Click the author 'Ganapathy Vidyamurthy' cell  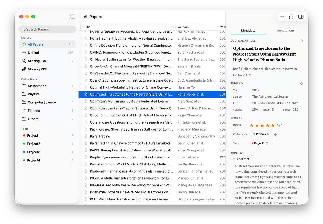tap(196, 136)
